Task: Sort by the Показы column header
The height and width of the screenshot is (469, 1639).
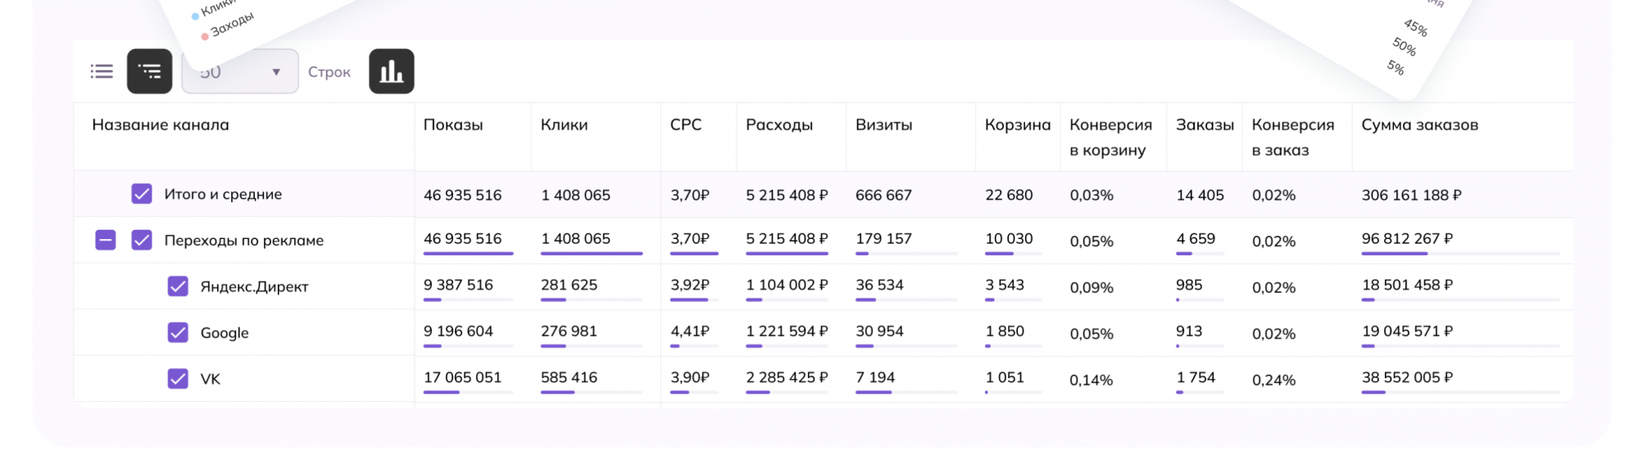Action: coord(453,125)
